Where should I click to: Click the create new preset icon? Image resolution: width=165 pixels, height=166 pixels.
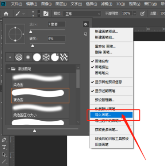[x=85, y=34]
